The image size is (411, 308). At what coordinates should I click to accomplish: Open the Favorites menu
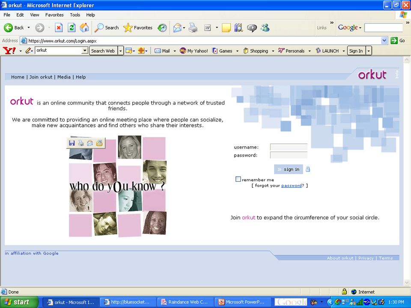54,15
